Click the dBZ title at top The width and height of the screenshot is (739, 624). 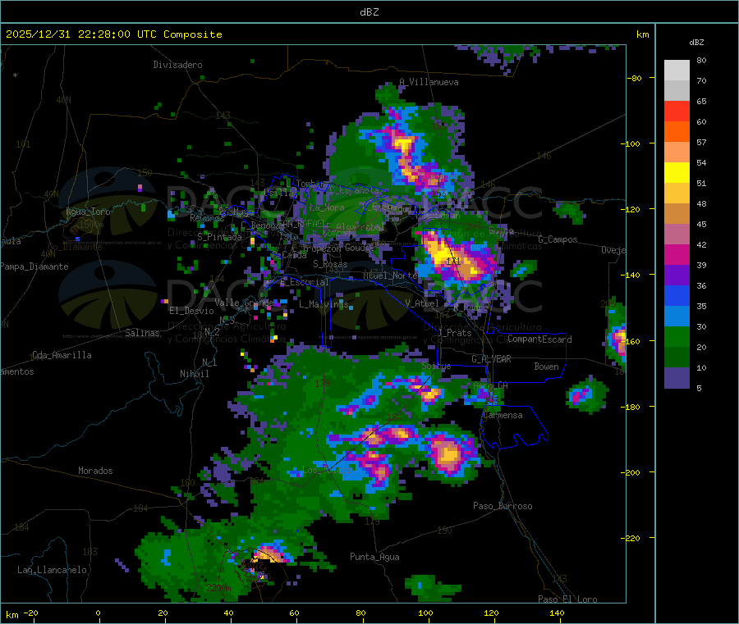pyautogui.click(x=369, y=12)
